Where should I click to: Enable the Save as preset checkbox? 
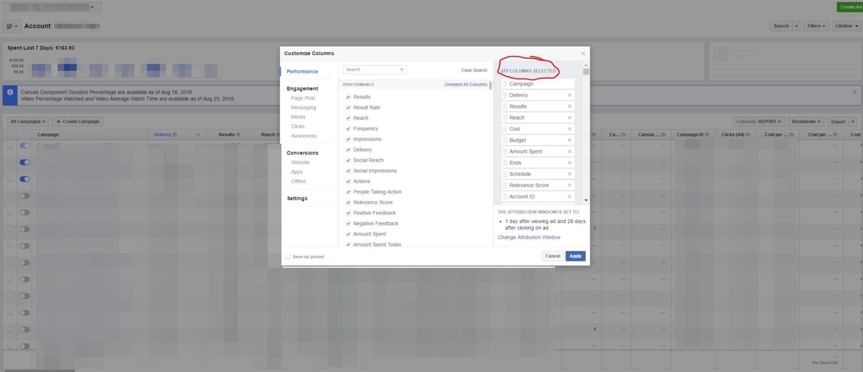point(288,257)
